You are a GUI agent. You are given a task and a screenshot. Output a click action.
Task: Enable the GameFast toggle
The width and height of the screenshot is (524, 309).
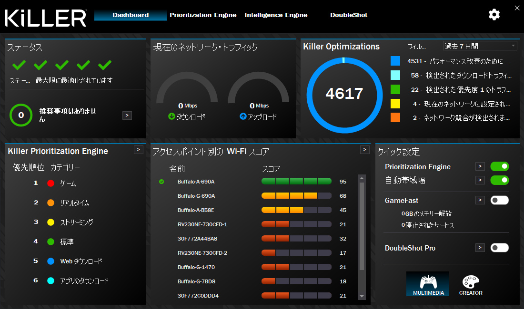[x=499, y=200]
